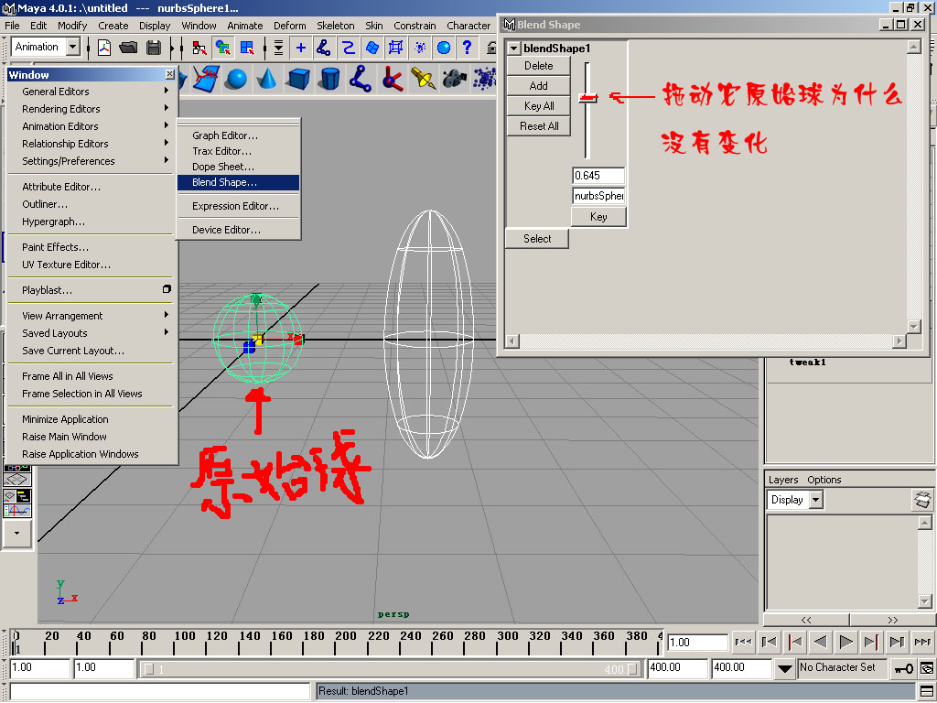Toggle the miscellaneous question mark mask
This screenshot has width=937, height=703.
468,48
